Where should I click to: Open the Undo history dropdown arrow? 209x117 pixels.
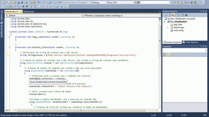pyautogui.click(x=41, y=3)
